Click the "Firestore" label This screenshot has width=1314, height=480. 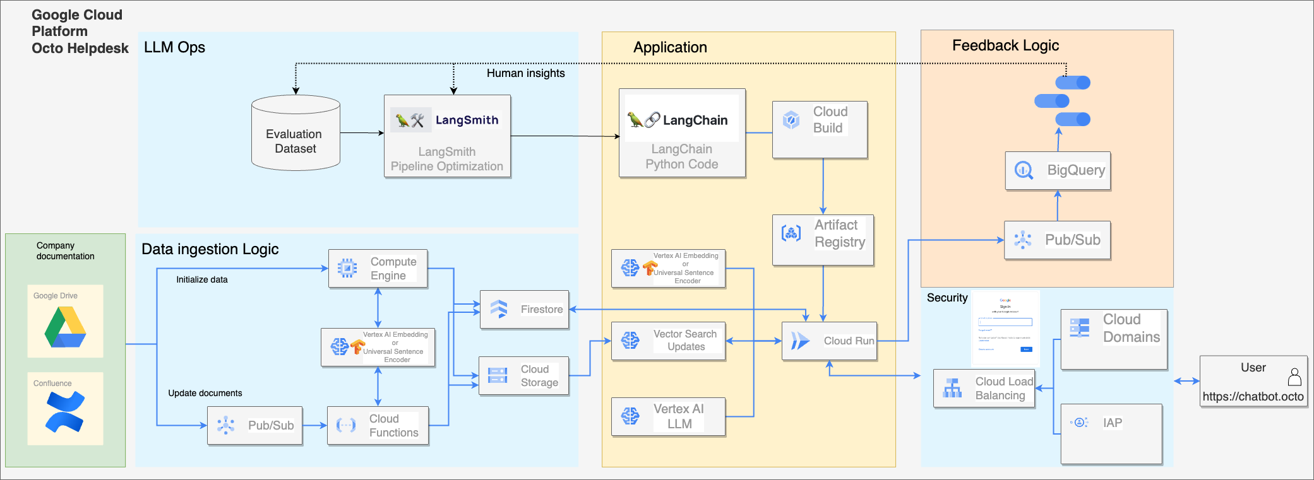tap(541, 309)
